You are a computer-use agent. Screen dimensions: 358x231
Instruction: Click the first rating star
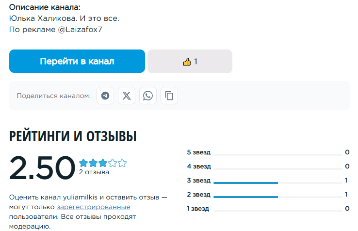[83, 163]
